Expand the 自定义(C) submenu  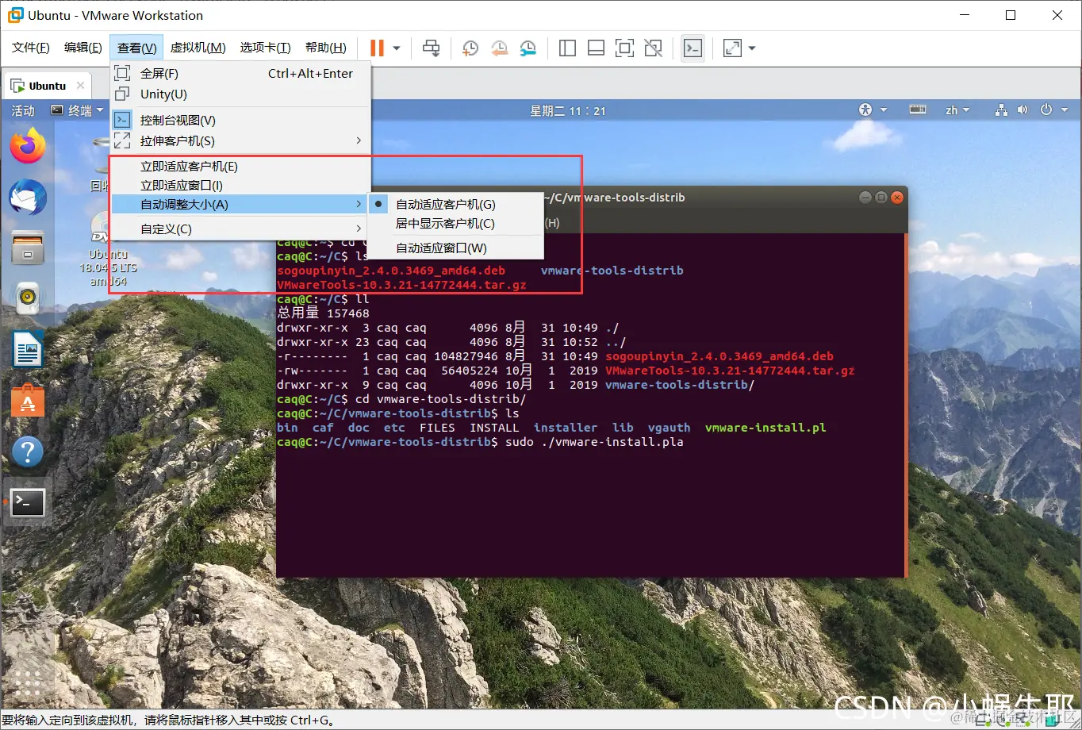point(241,229)
